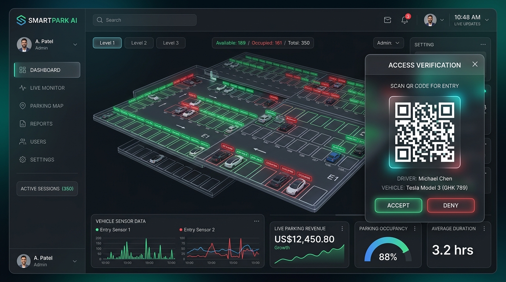This screenshot has height=282, width=506.
Task: Click the US$12,450.80 revenue value
Action: (304, 239)
